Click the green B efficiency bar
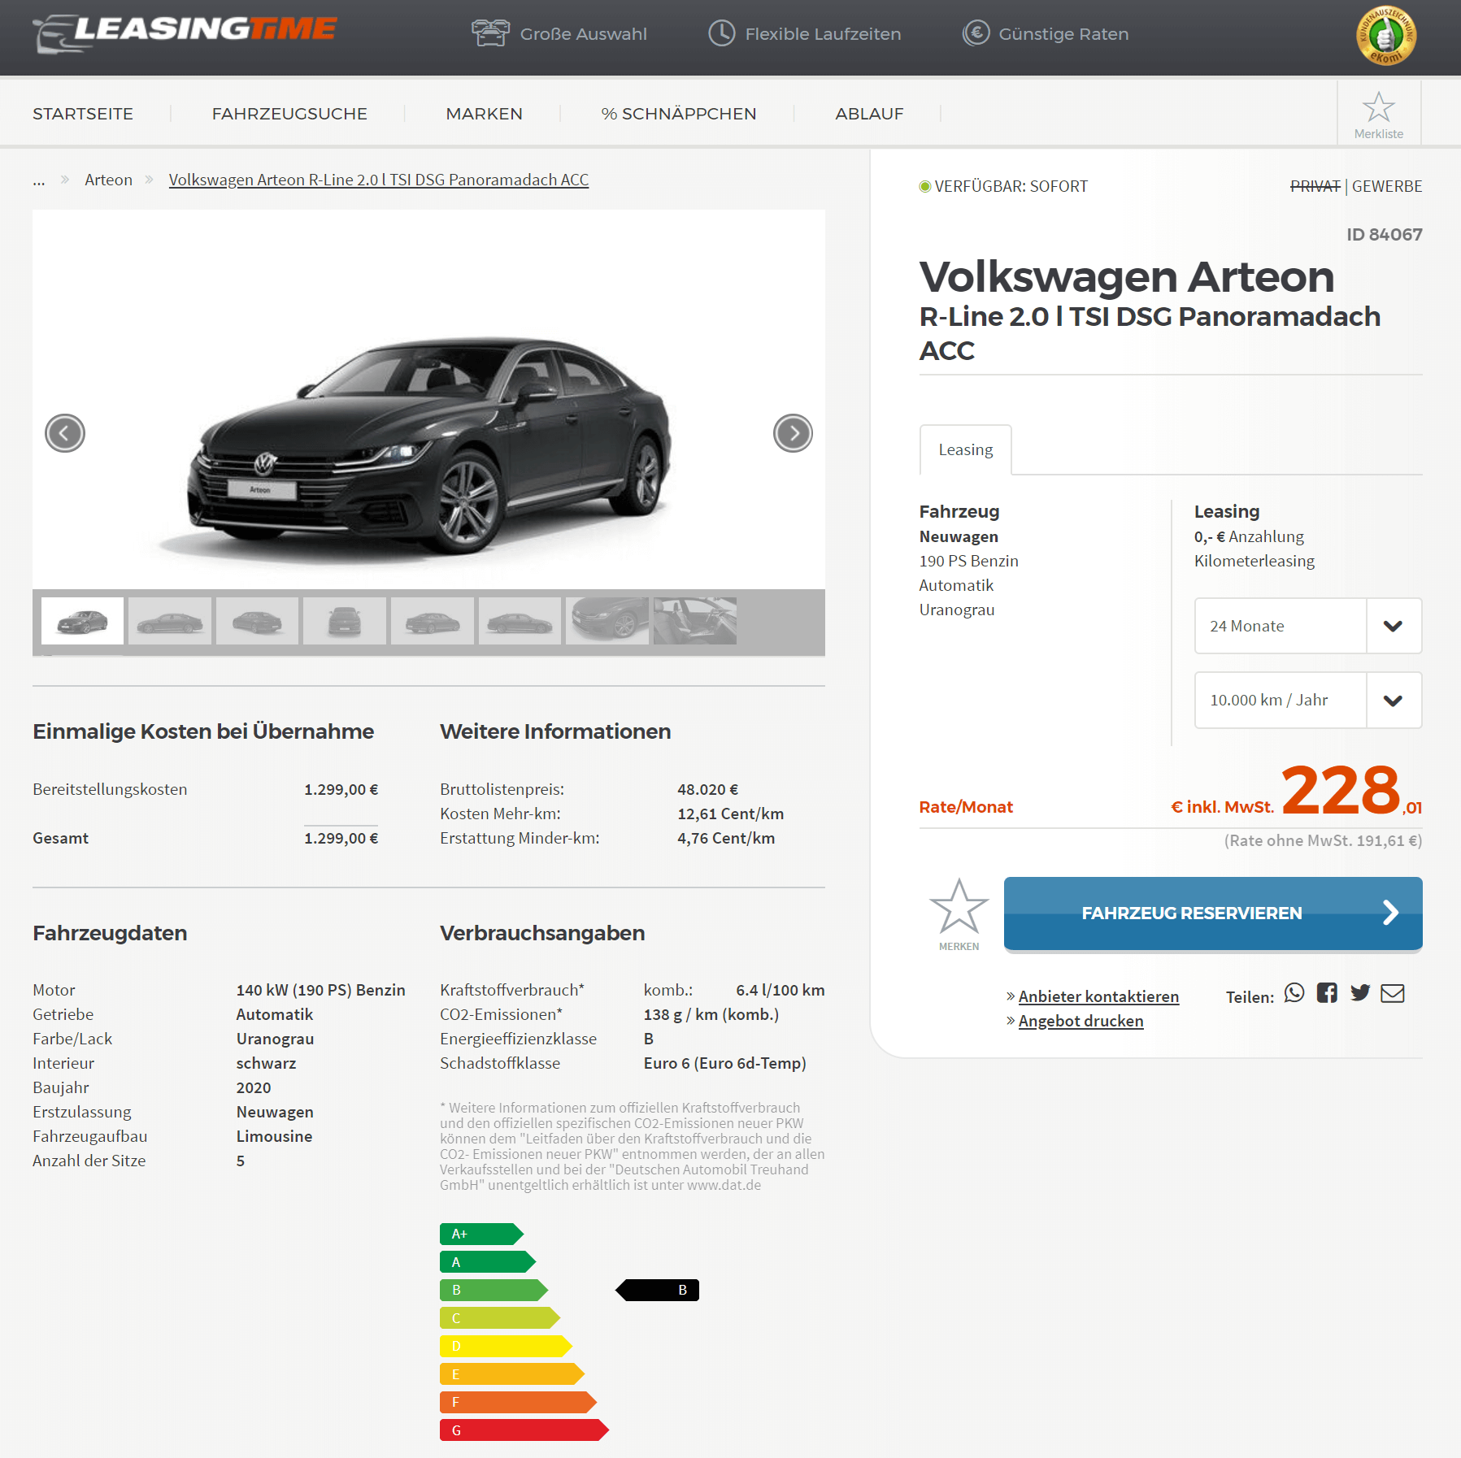Image resolution: width=1461 pixels, height=1458 pixels. (494, 1290)
